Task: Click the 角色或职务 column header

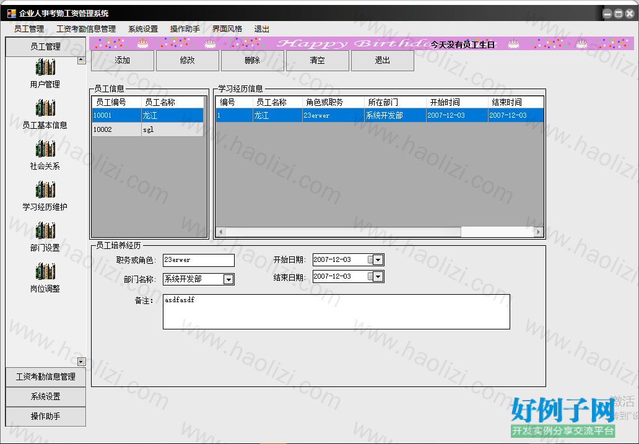Action: (333, 102)
